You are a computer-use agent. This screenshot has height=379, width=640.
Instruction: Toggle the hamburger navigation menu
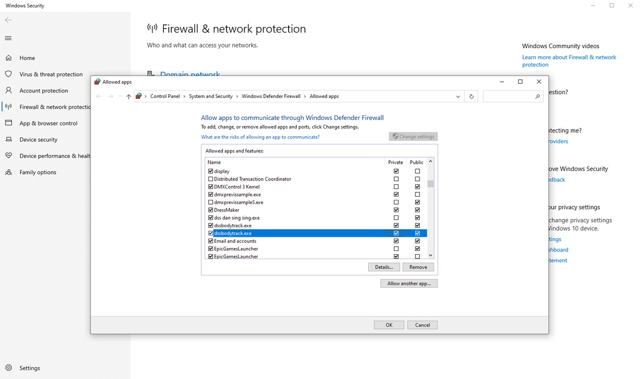[8, 38]
